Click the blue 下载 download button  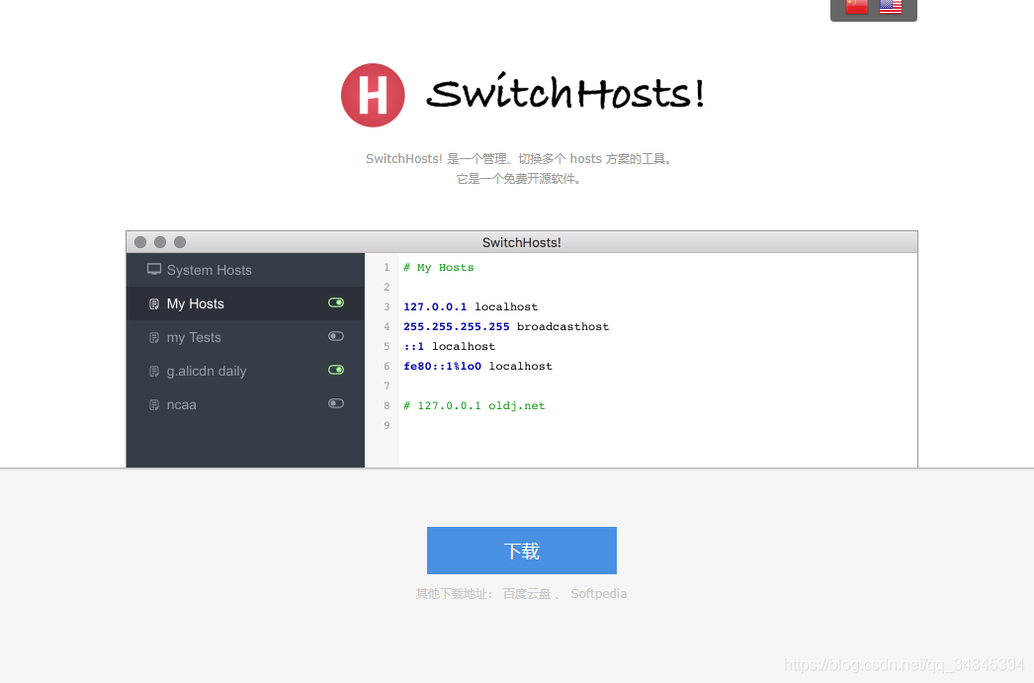[522, 551]
